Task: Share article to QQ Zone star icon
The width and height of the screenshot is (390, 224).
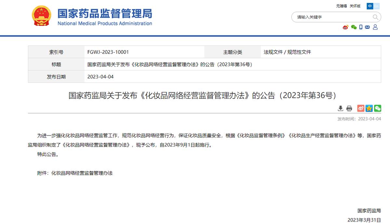Action: pos(369,108)
